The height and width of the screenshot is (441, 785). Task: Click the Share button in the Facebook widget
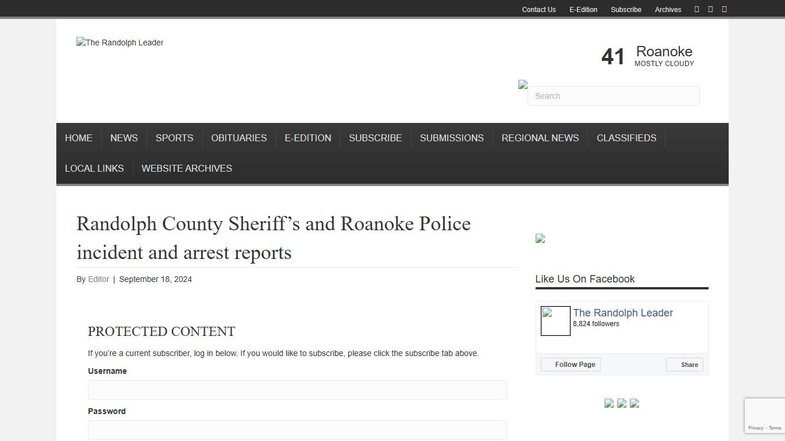pos(684,364)
